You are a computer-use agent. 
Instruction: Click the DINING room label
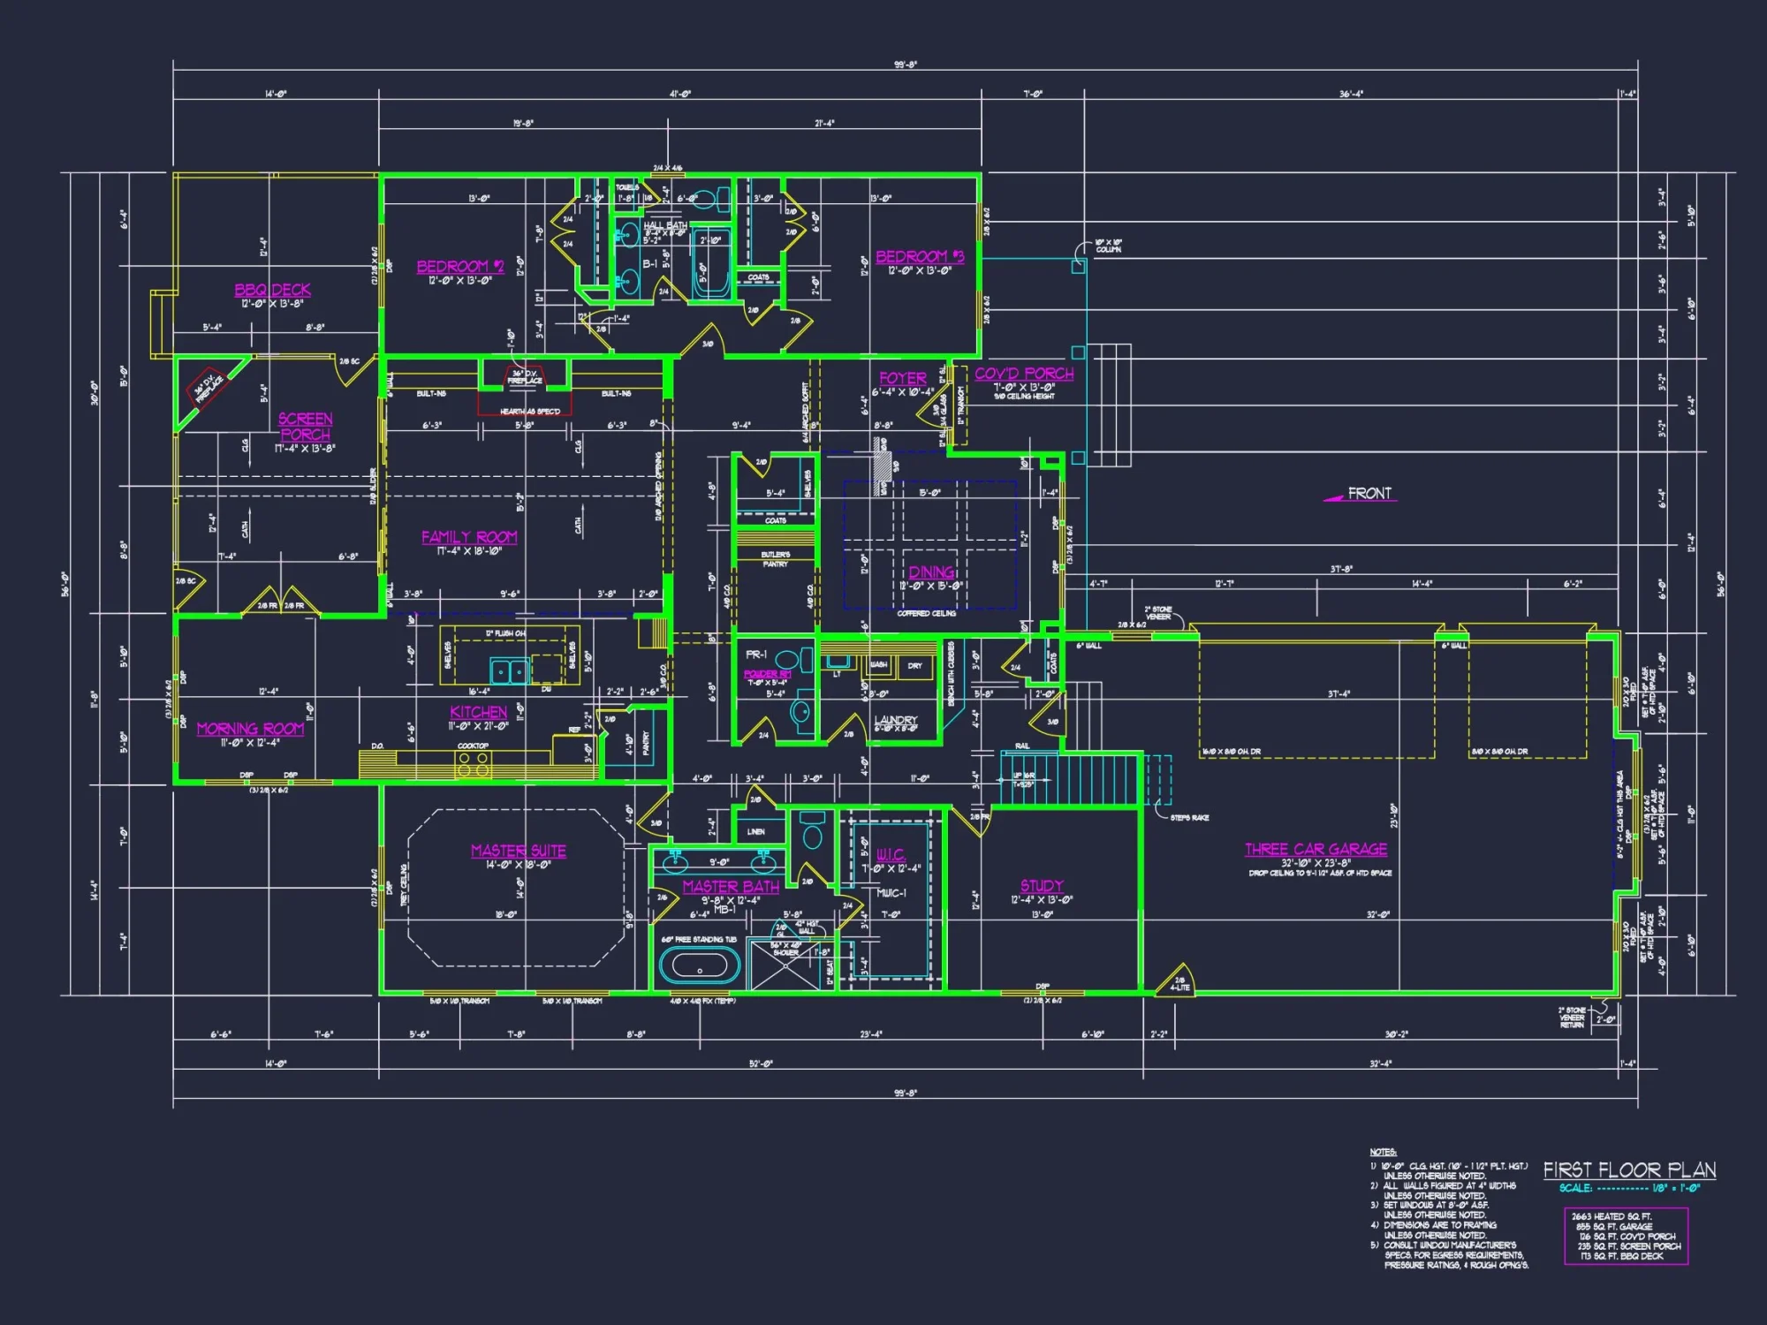[931, 572]
